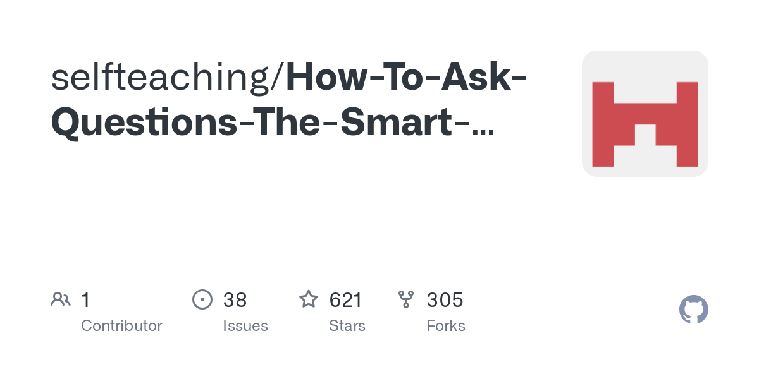Click the forks count 305
This screenshot has width=759, height=379.
click(x=445, y=300)
